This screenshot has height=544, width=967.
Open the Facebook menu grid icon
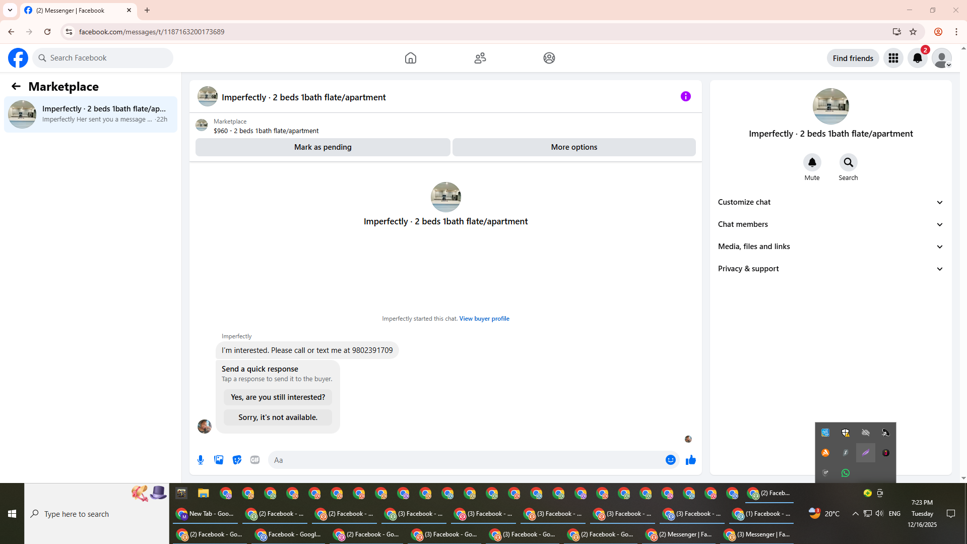click(x=893, y=58)
